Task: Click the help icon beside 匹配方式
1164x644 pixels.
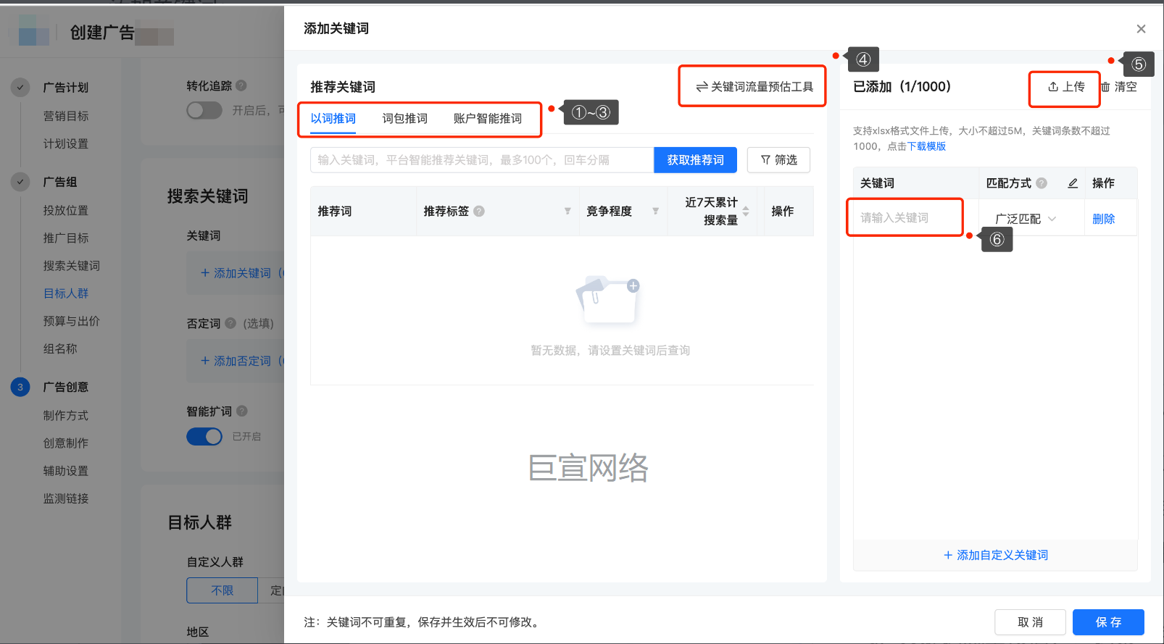Action: (1042, 183)
